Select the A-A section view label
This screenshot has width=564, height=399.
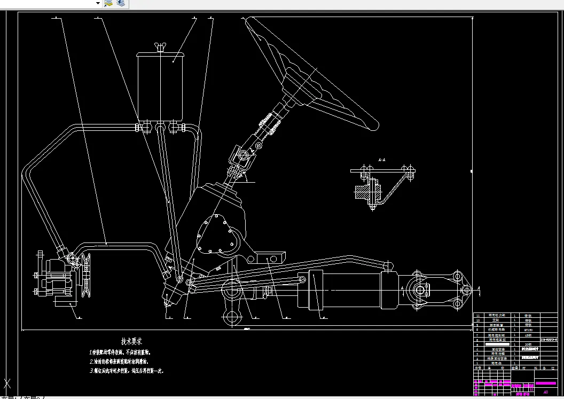[382, 160]
